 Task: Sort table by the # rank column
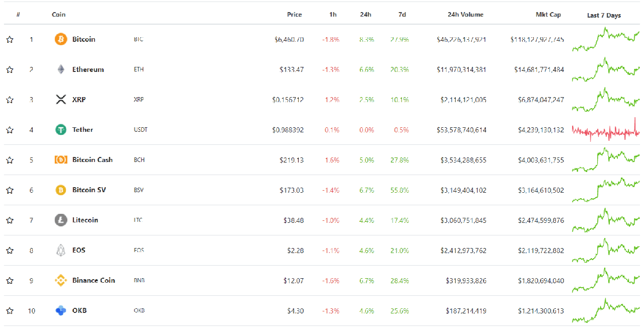click(x=18, y=15)
